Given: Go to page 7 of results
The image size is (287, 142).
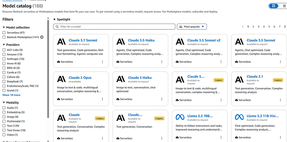Looking at the screenshot, I should [280, 27].
